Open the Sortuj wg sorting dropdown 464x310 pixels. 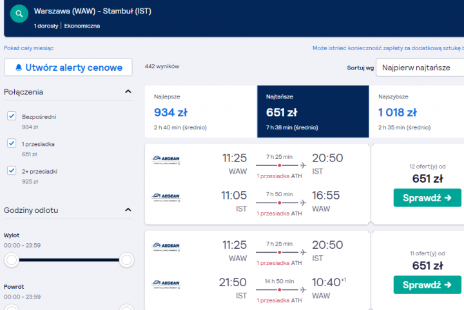tap(420, 67)
